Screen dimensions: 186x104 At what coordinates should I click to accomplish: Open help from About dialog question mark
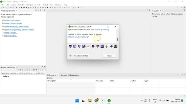[x=70, y=56]
